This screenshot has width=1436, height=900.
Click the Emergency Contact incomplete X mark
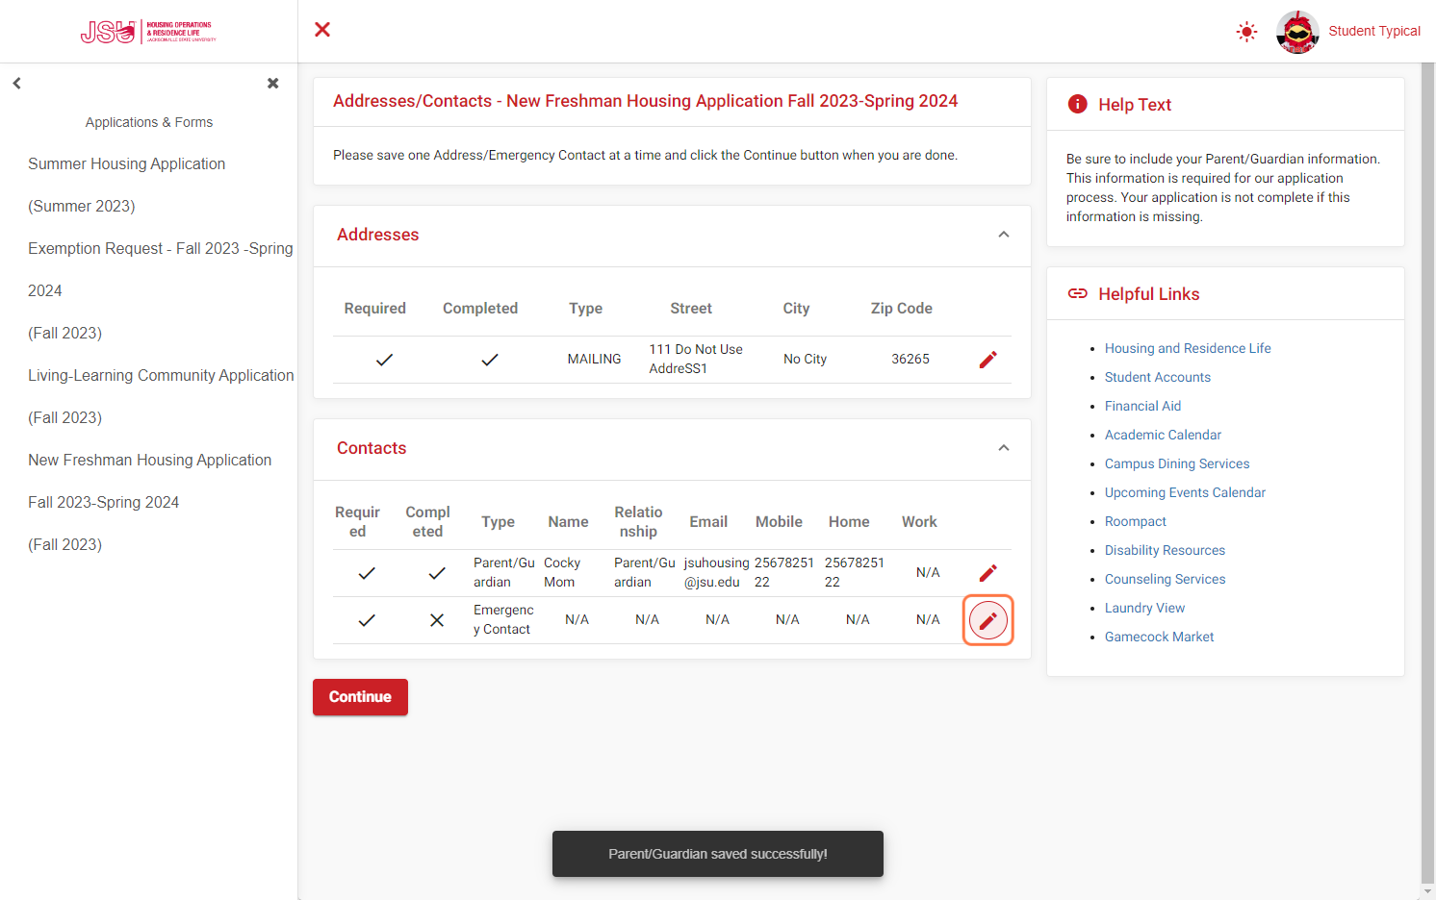pyautogui.click(x=437, y=620)
